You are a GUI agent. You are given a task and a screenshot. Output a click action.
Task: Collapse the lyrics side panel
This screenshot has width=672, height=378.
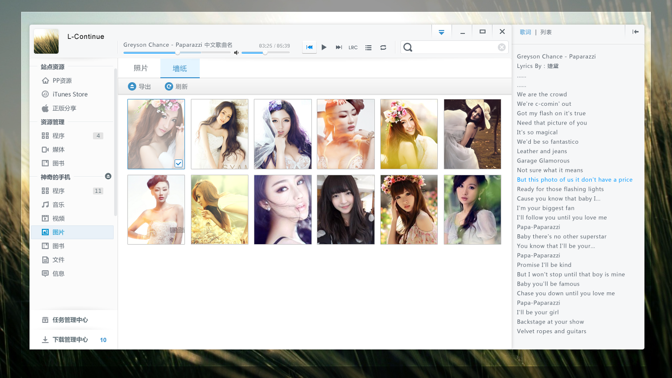[636, 31]
